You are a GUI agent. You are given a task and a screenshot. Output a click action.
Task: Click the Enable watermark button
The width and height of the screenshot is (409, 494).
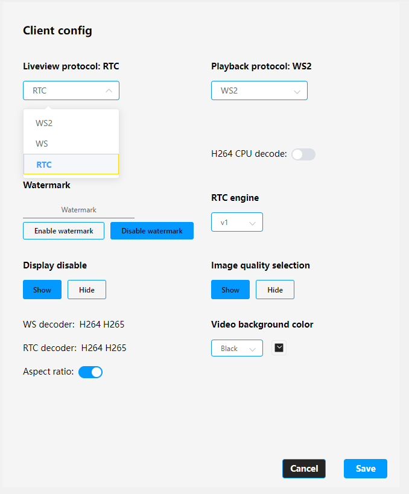(63, 230)
